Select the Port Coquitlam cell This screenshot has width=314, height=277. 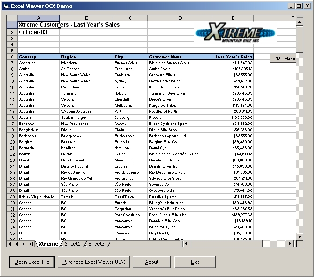(131, 215)
